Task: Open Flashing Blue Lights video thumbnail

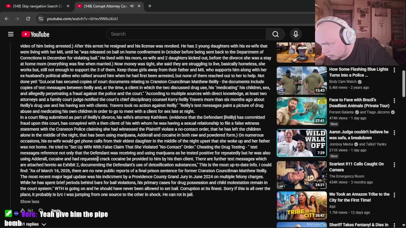Action: tap(301, 80)
